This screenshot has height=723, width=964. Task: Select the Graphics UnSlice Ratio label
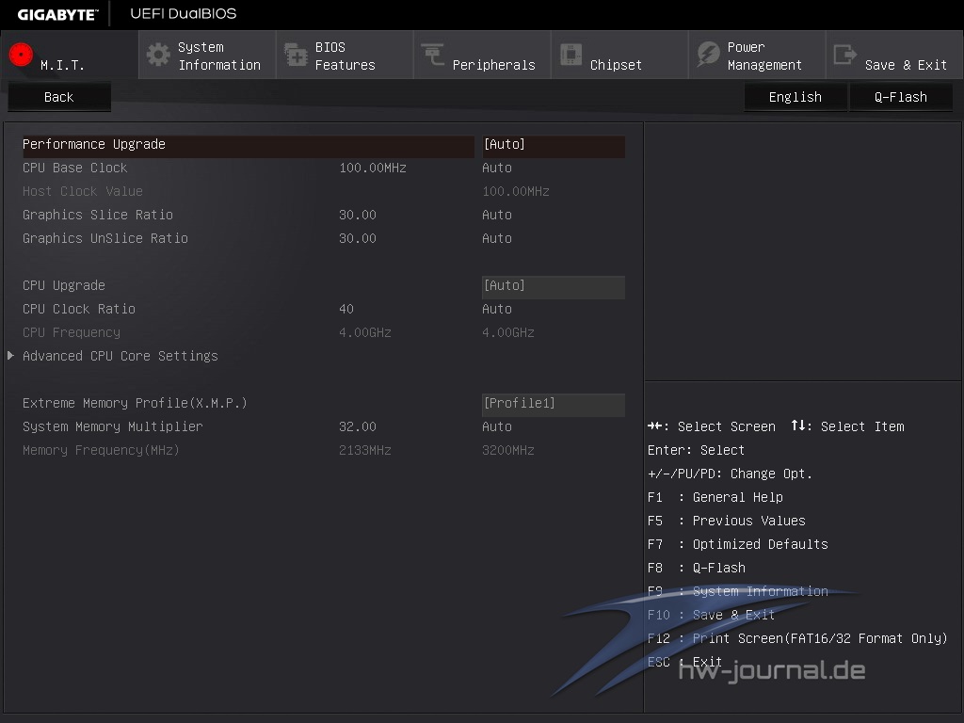tap(105, 238)
